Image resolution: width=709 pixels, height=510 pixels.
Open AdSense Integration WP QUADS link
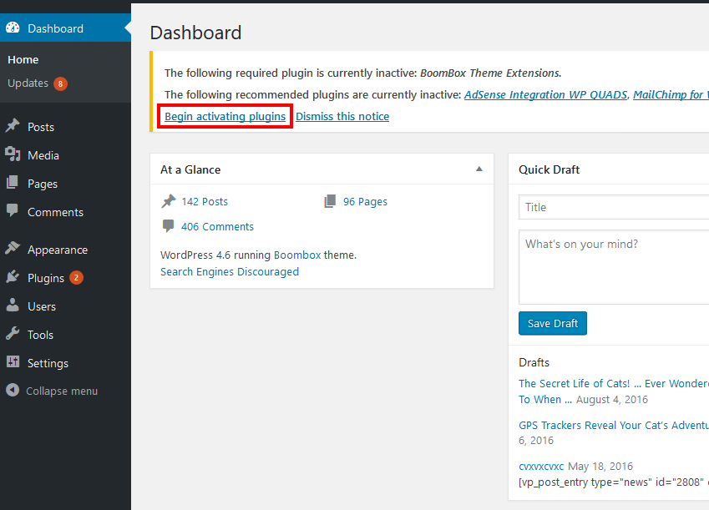(x=546, y=94)
